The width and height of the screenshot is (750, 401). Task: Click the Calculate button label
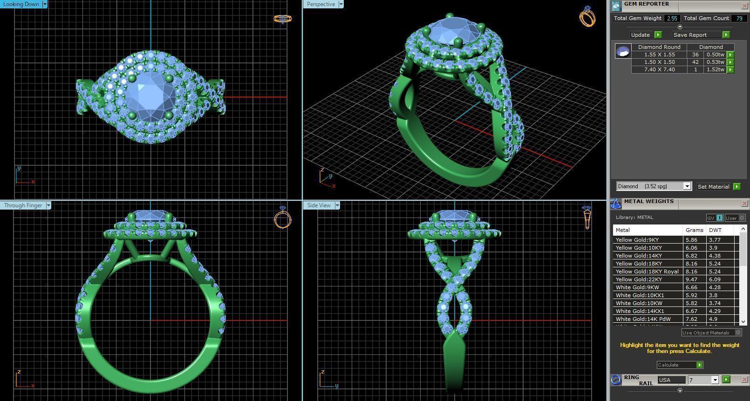tap(668, 365)
